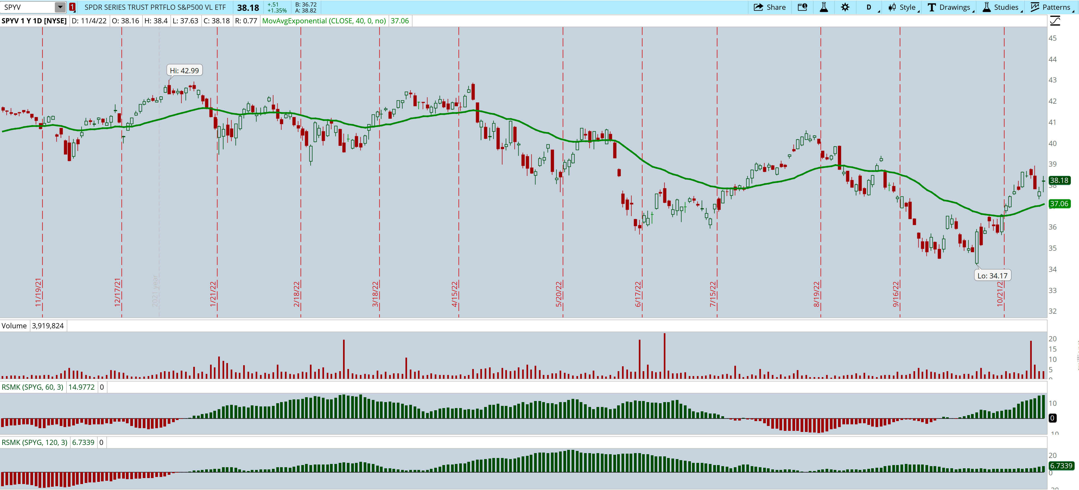Image resolution: width=1079 pixels, height=490 pixels.
Task: Click the 6.7339 green axis tag
Action: 1061,466
